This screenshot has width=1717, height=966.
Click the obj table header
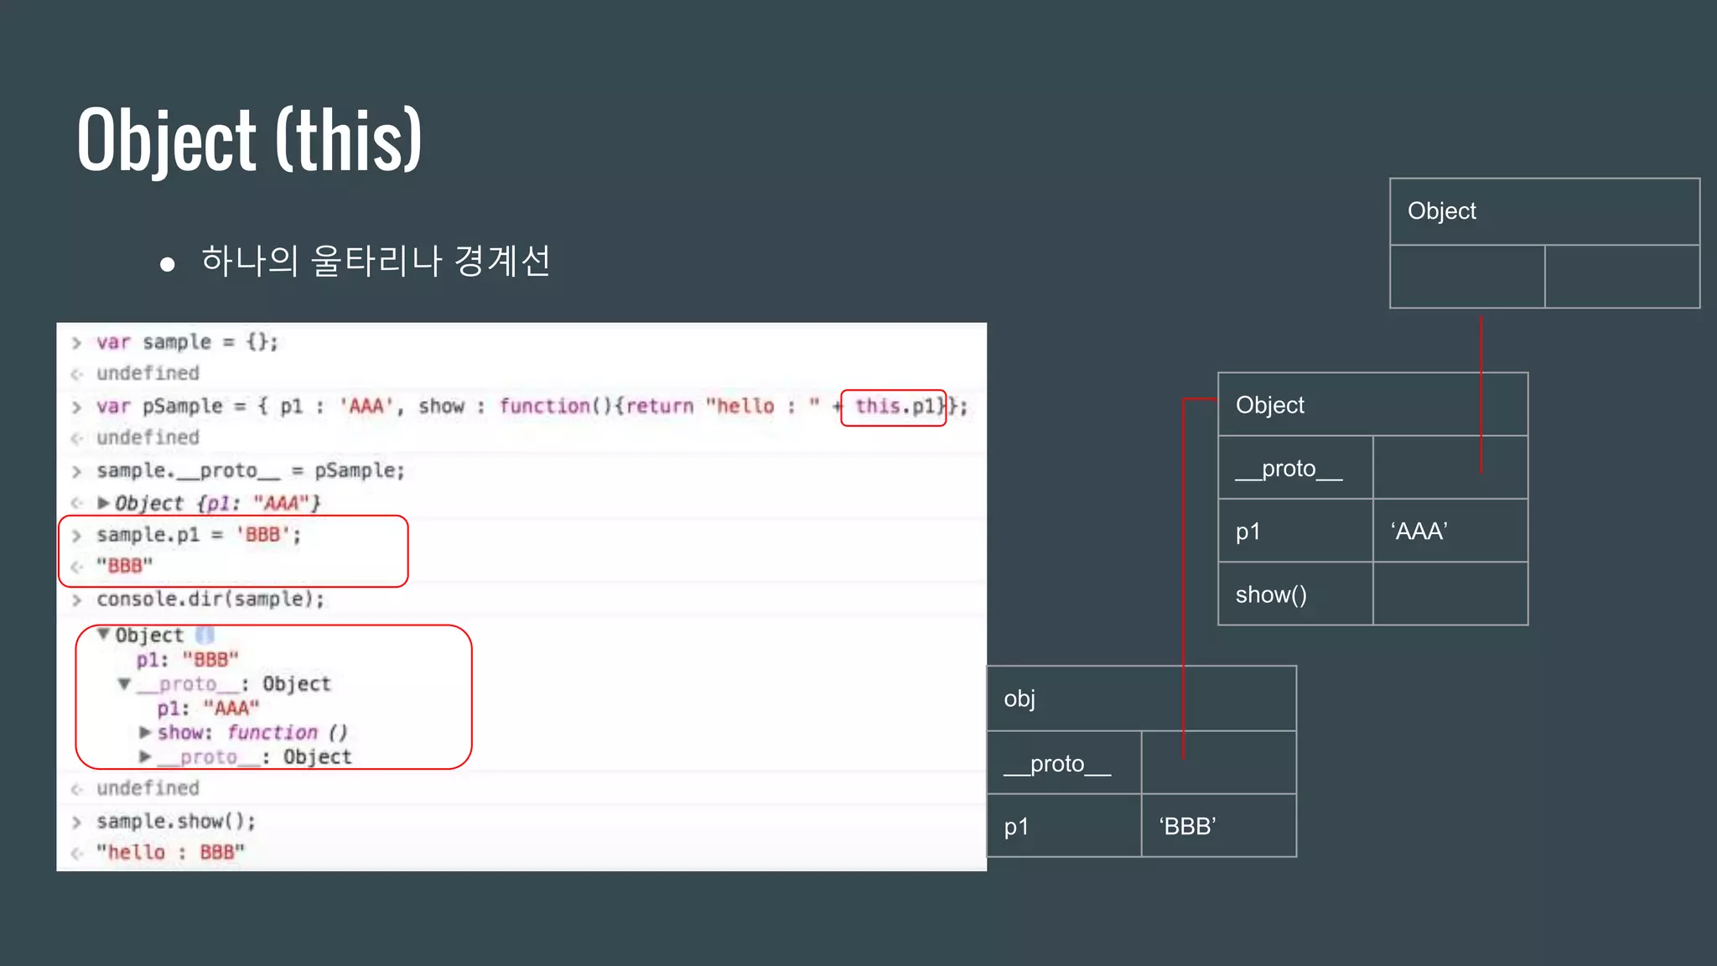[1141, 699]
